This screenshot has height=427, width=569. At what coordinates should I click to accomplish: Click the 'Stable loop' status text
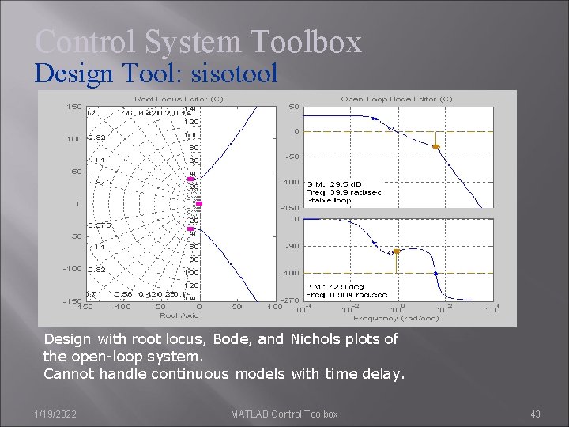pos(329,200)
